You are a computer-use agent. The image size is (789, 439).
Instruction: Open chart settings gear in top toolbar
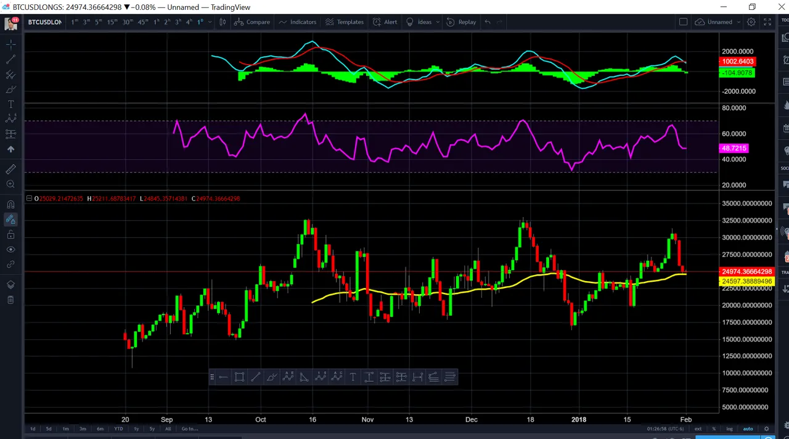point(751,22)
